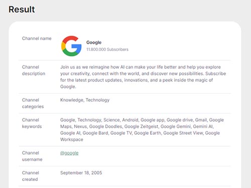Click the Google channel name text
Viewport: 251px width, 188px height.
pos(94,42)
